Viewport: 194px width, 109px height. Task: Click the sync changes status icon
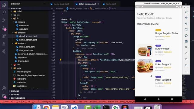coord(12,102)
